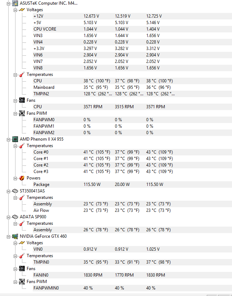Click the thermometer icon under AMD Phenom
The height and width of the screenshot is (296, 232).
22,146
